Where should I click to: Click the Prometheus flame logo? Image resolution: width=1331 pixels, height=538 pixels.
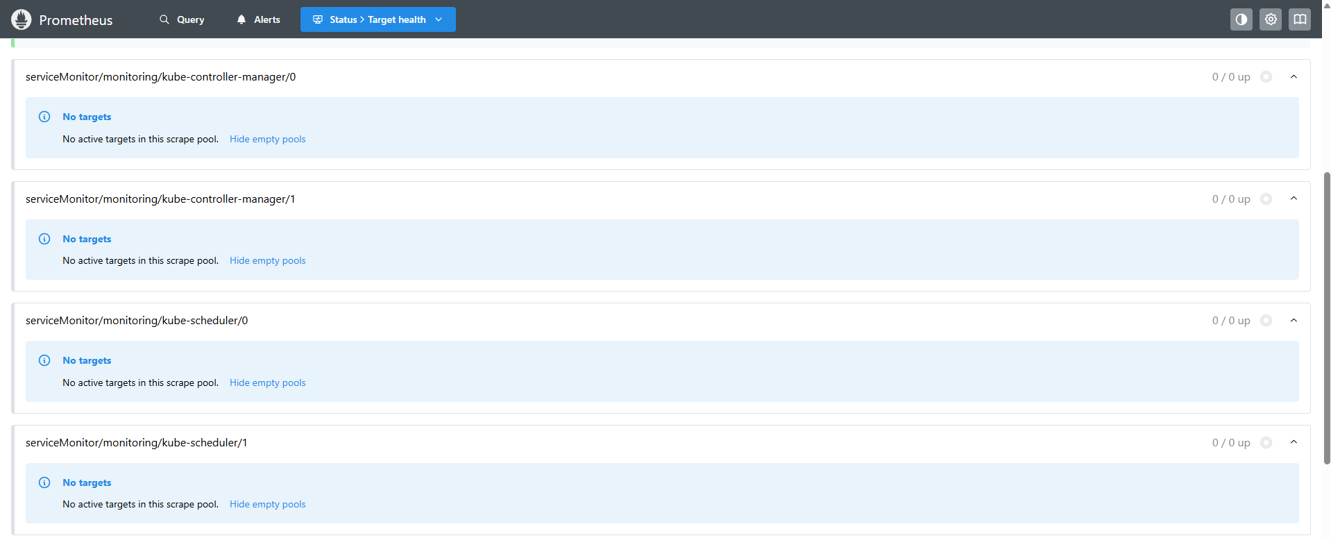[22, 19]
